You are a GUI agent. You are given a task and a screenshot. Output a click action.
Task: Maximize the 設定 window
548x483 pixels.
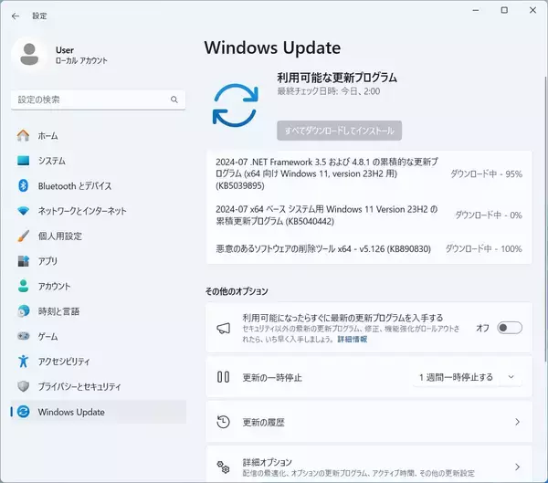tap(504, 10)
